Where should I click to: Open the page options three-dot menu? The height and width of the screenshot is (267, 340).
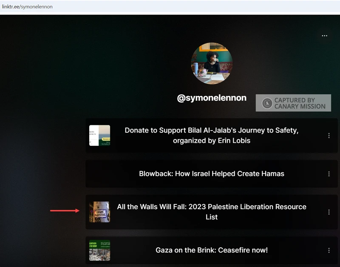click(324, 36)
